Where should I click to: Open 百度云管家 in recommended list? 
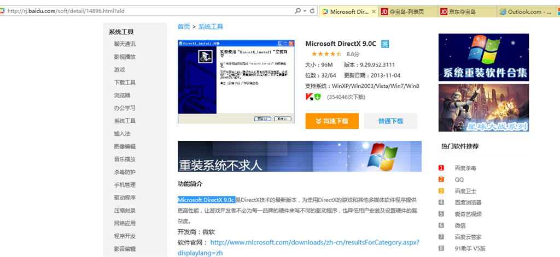point(468,237)
